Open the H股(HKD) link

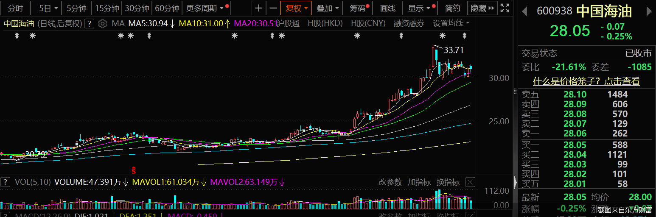click(x=325, y=24)
